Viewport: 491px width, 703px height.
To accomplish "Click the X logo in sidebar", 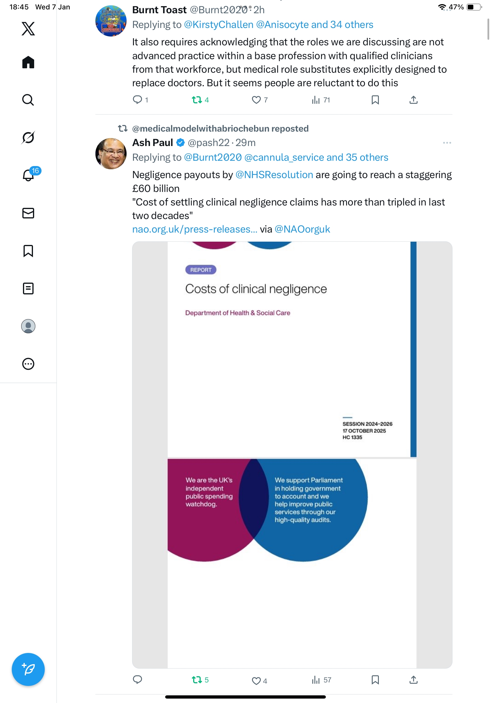I will (x=28, y=29).
